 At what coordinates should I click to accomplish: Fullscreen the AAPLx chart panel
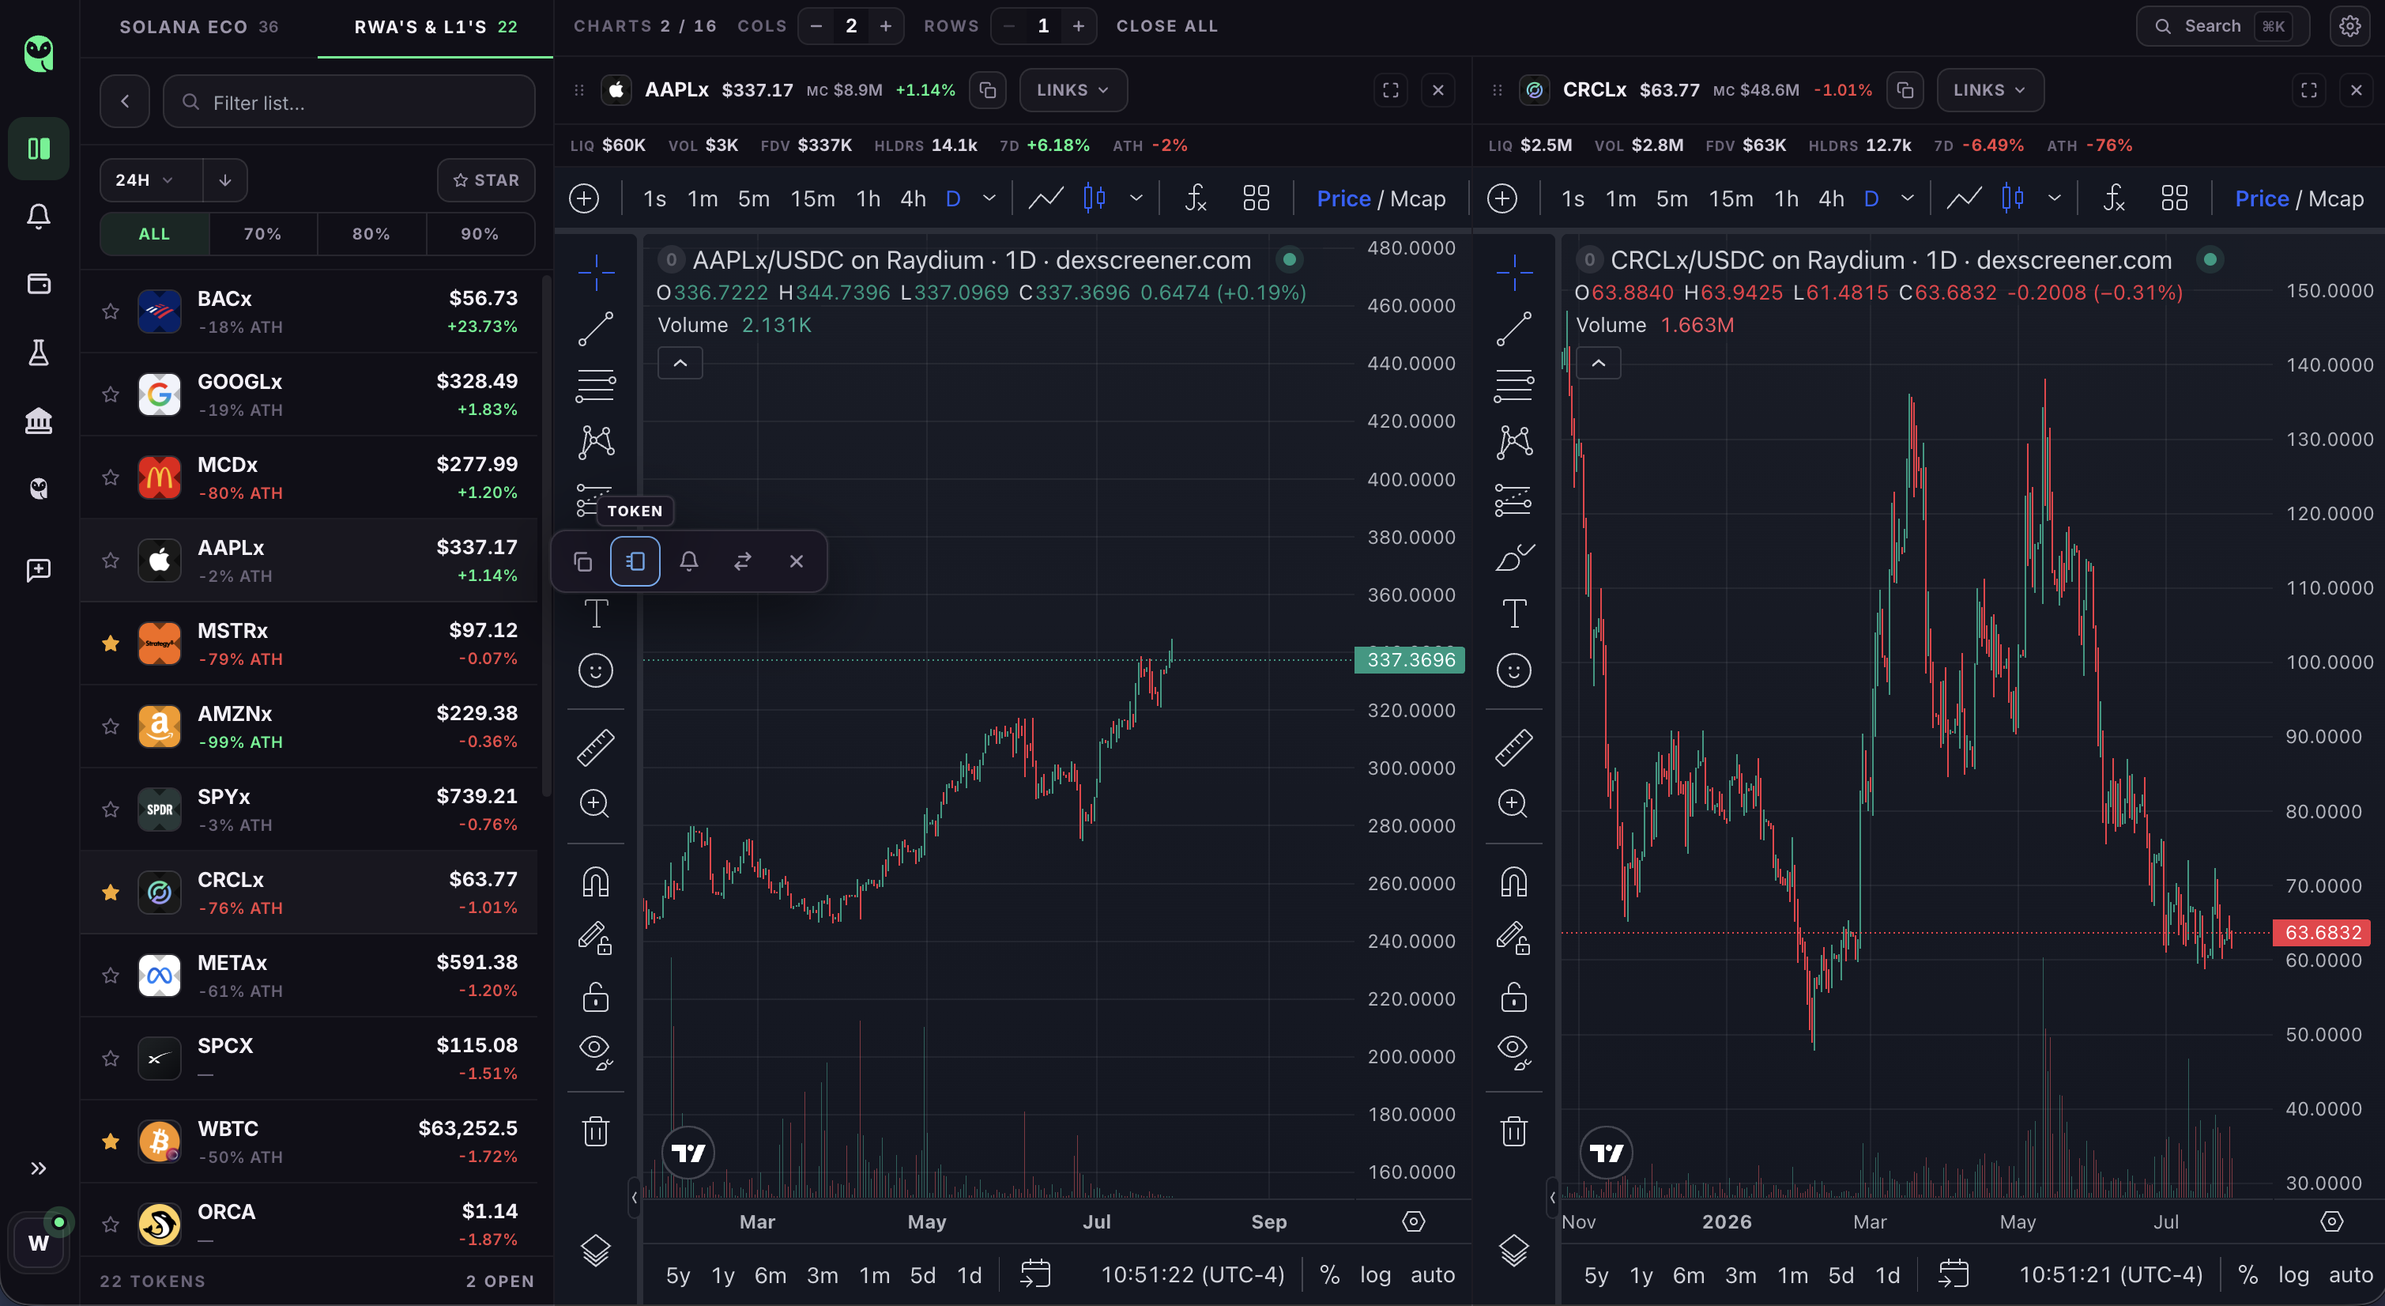pos(1391,90)
